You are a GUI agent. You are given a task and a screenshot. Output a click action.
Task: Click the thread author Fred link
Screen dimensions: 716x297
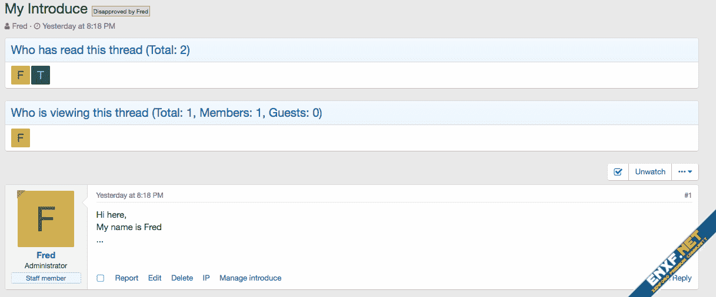tap(19, 26)
